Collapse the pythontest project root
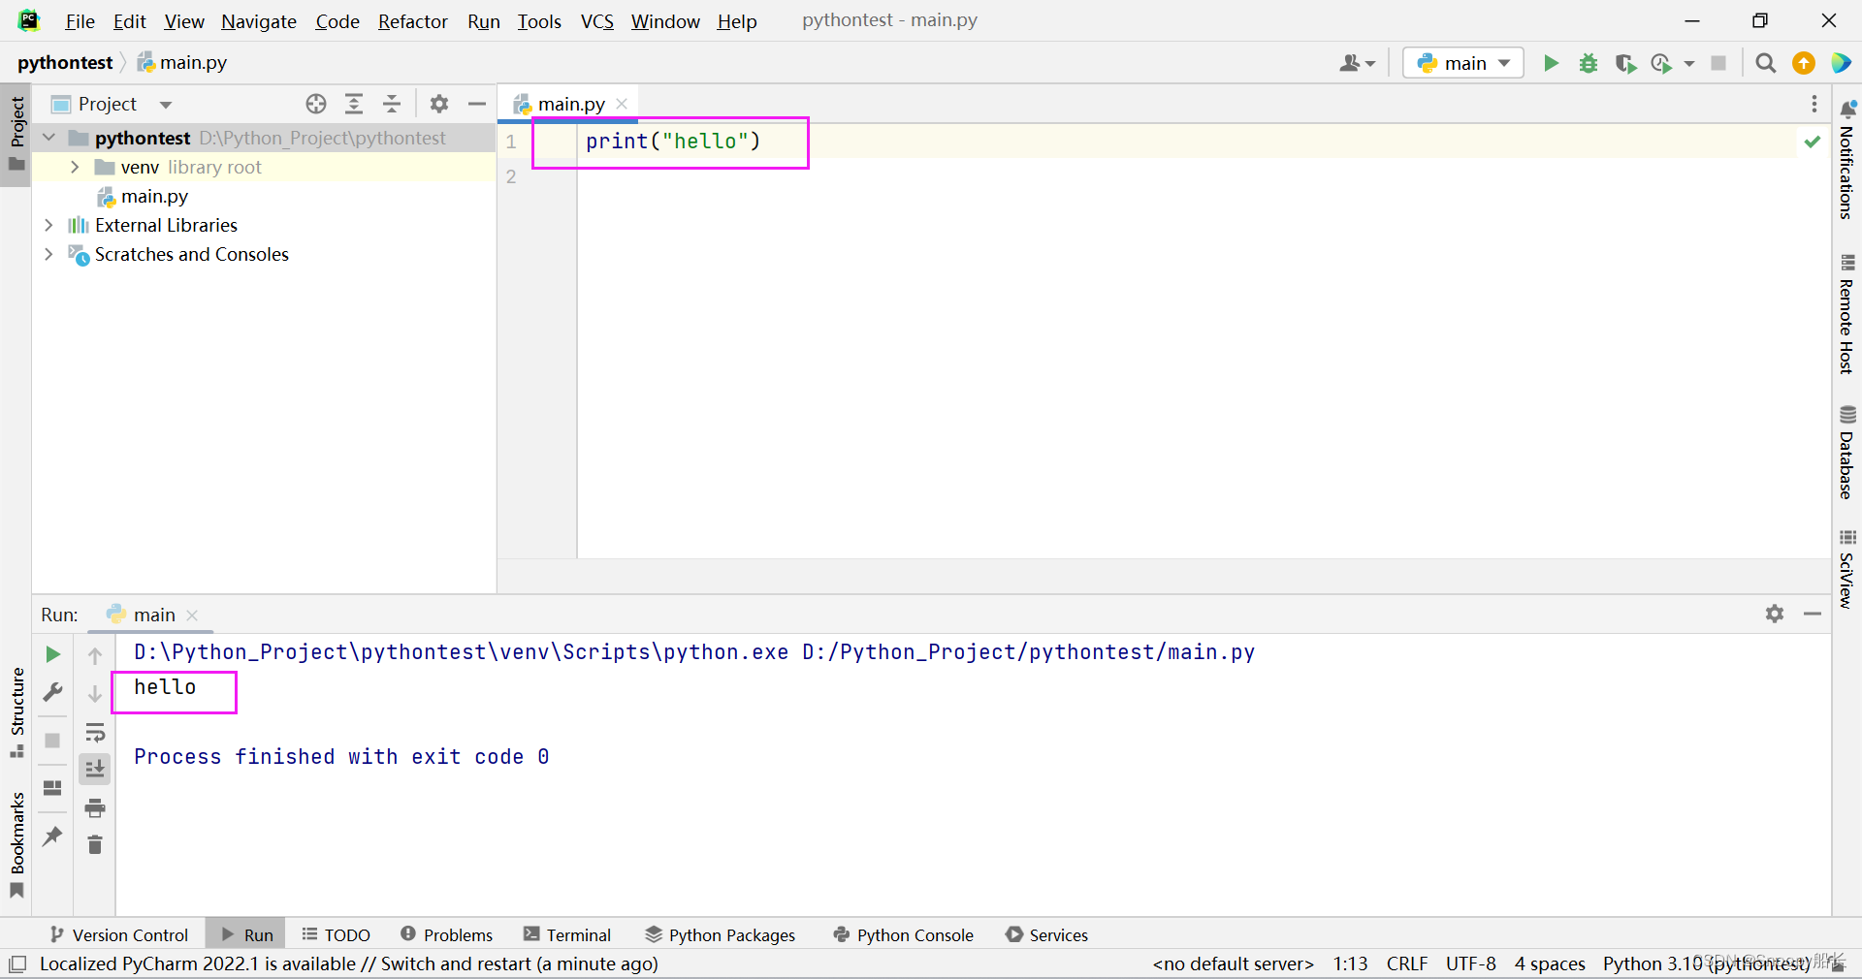Image resolution: width=1862 pixels, height=979 pixels. [x=49, y=138]
